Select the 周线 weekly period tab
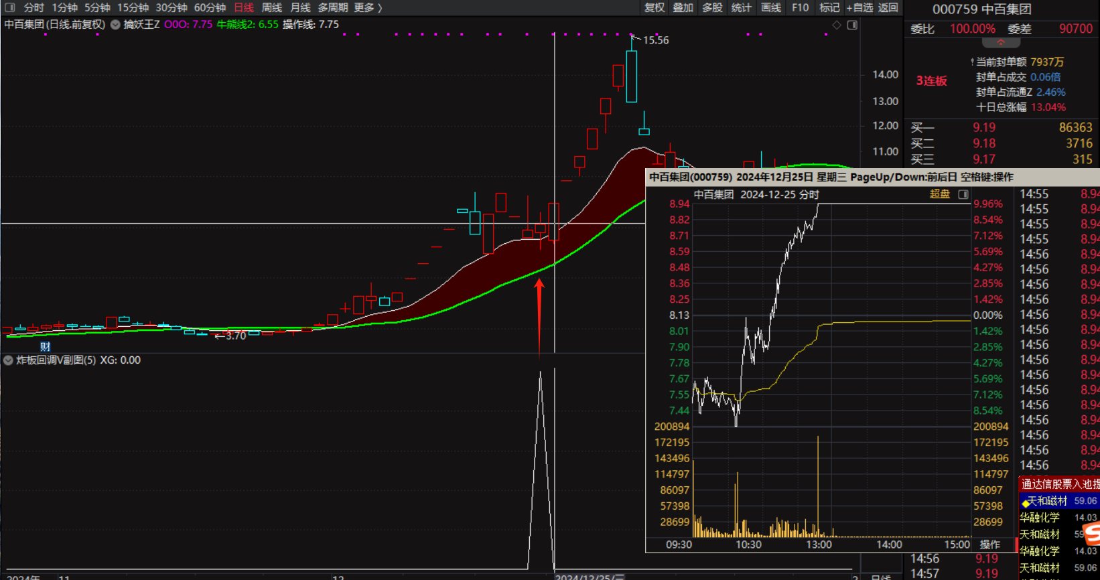 click(271, 7)
